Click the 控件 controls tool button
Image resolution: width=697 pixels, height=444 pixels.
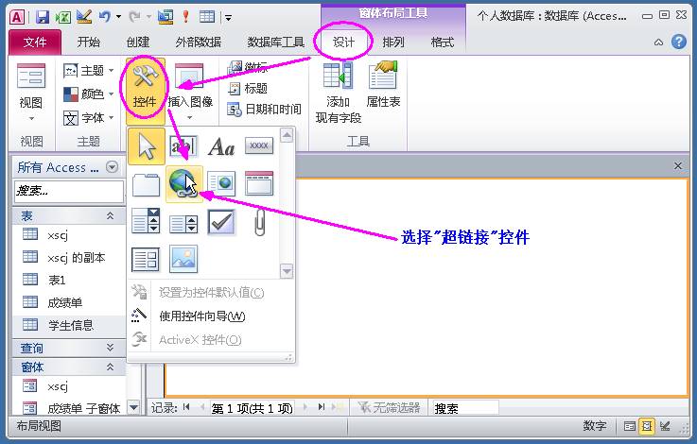click(145, 91)
